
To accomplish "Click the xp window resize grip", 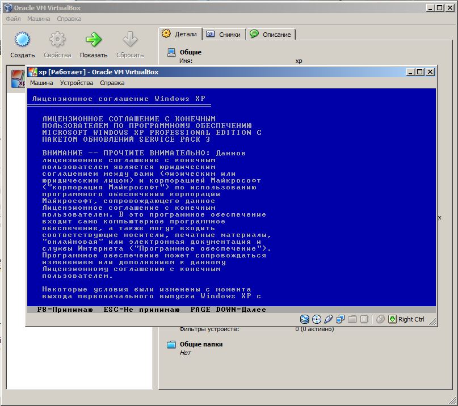I will [x=433, y=322].
